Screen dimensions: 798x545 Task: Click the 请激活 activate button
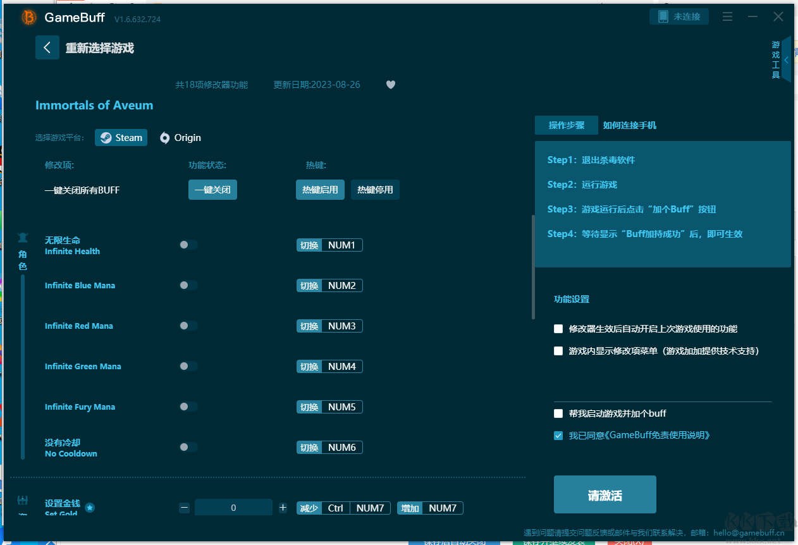[605, 494]
